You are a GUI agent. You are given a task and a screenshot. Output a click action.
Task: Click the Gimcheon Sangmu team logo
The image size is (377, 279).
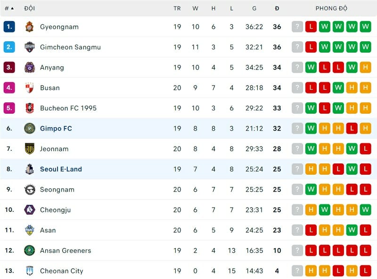coord(30,47)
